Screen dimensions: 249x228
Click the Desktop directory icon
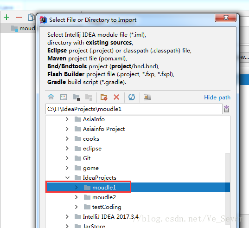pyautogui.click(x=64, y=97)
